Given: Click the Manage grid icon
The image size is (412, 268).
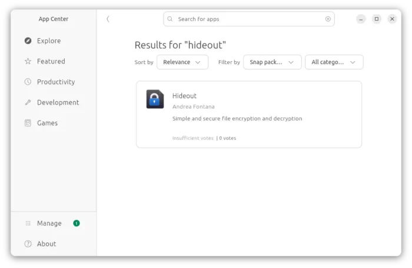Looking at the screenshot, I should [28, 223].
